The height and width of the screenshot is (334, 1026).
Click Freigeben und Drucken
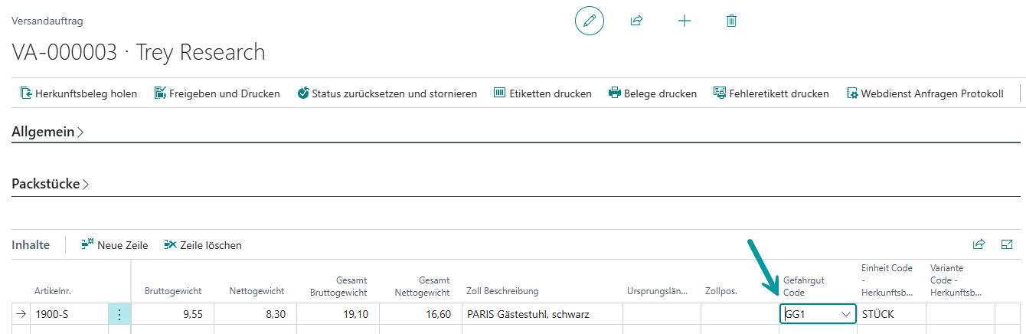click(x=217, y=93)
